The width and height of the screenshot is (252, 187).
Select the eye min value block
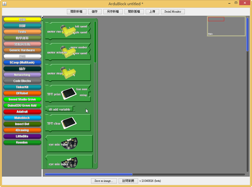tap(69, 144)
